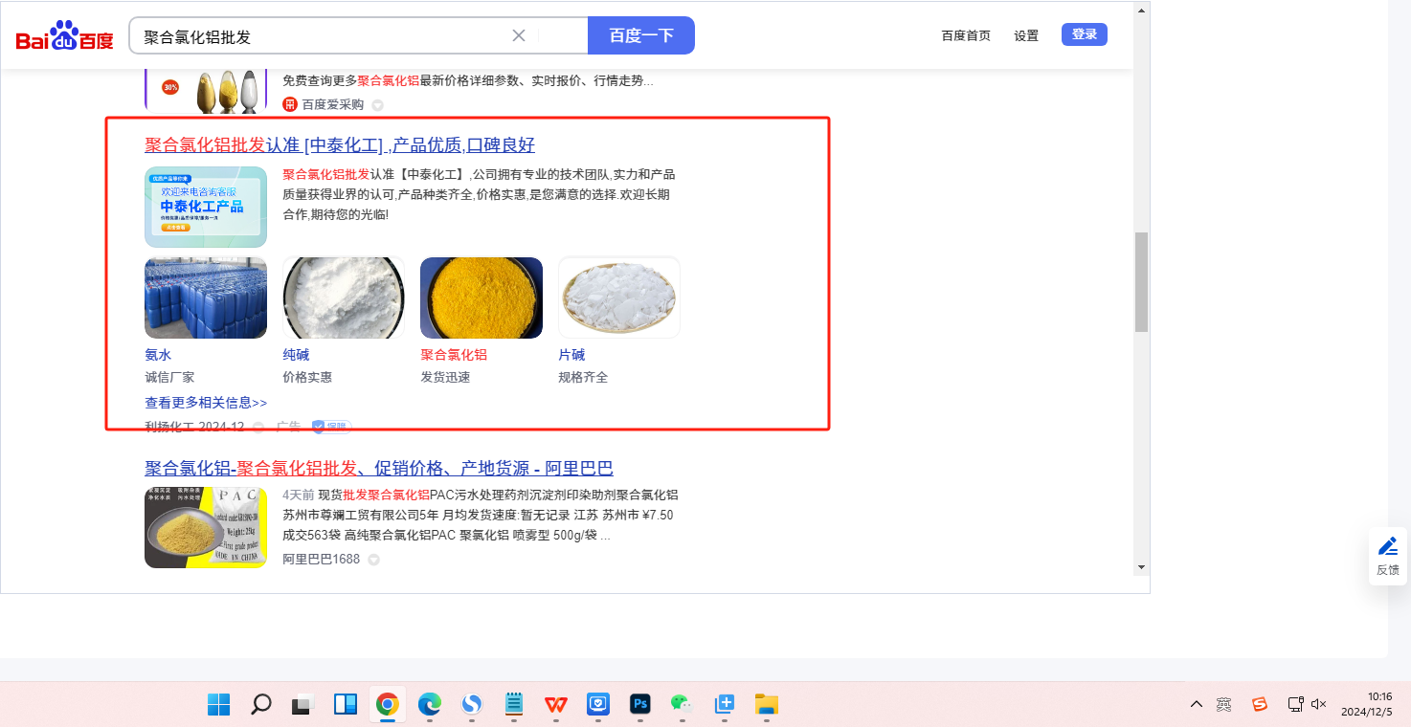The height and width of the screenshot is (727, 1411).
Task: Click the 中泰化工产品 banner thumbnail
Action: [x=206, y=208]
